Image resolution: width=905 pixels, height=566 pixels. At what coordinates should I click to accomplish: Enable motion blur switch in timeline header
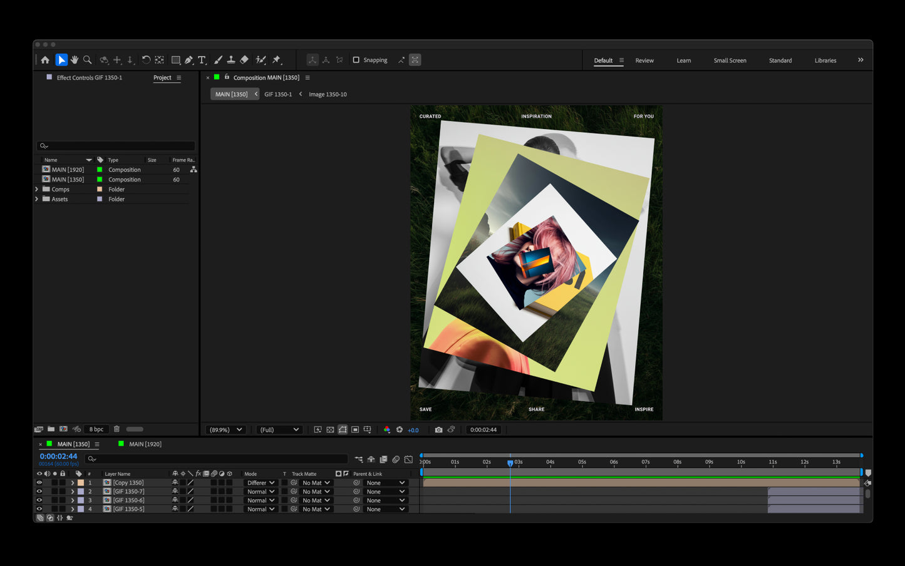click(396, 460)
